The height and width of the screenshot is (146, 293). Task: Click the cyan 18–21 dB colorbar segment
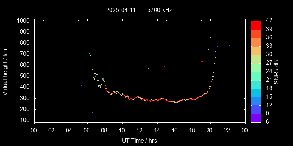[256, 84]
